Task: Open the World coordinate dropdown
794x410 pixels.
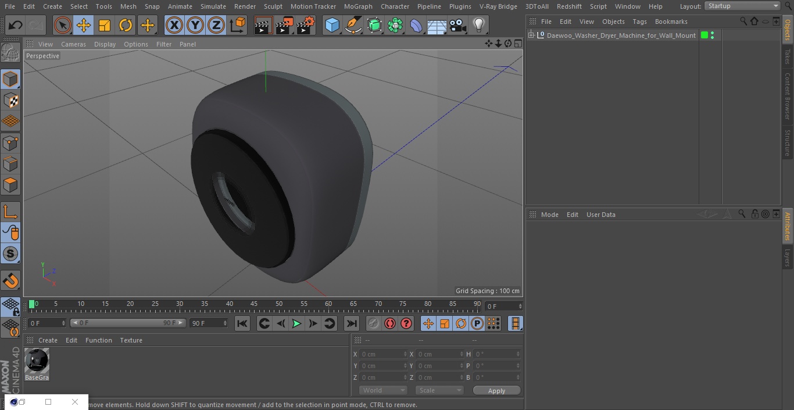Action: coord(383,390)
